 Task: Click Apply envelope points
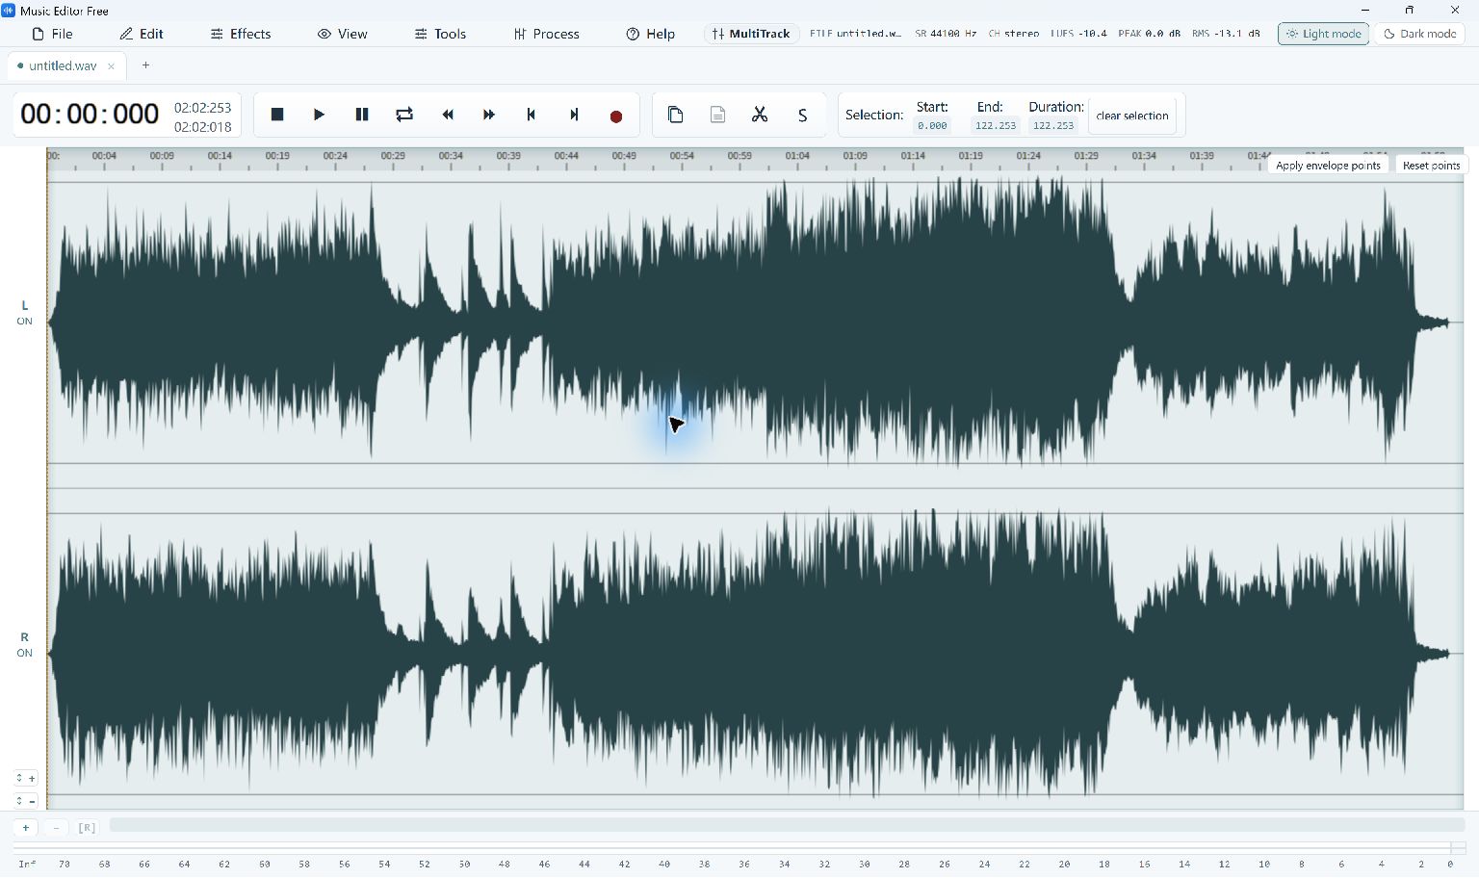click(1328, 166)
